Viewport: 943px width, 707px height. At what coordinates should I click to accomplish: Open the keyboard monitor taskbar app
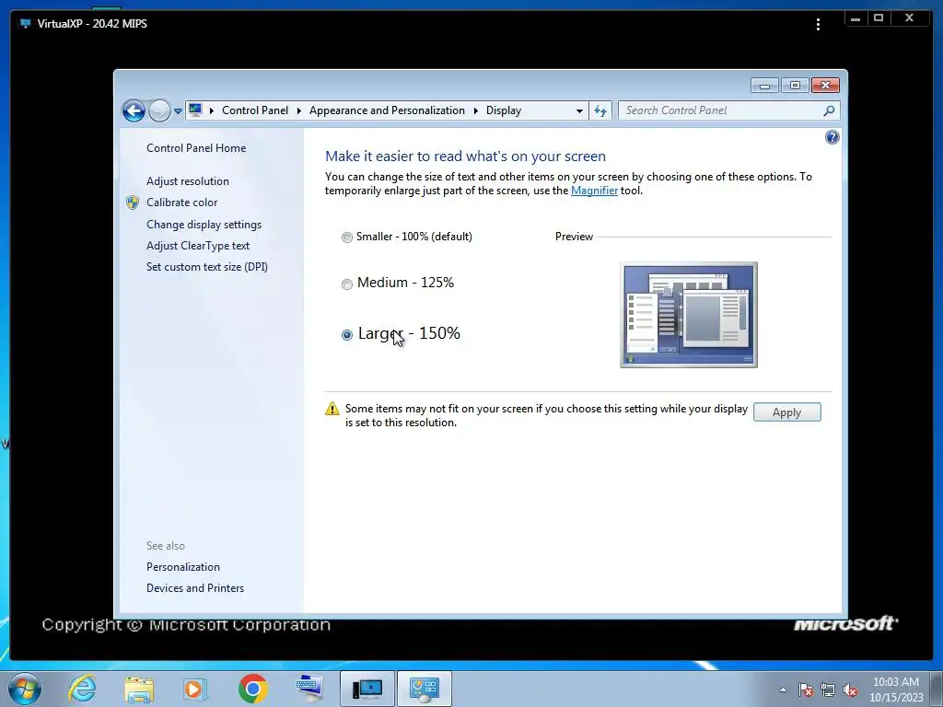[x=309, y=689]
